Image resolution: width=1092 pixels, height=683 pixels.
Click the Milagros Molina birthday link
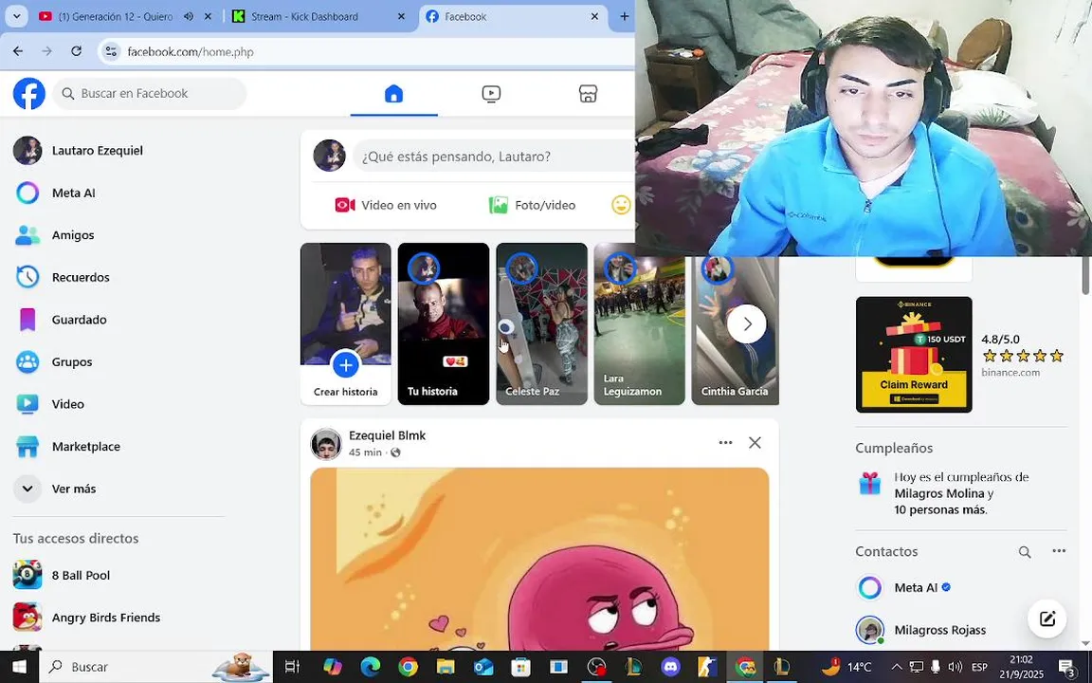939,493
